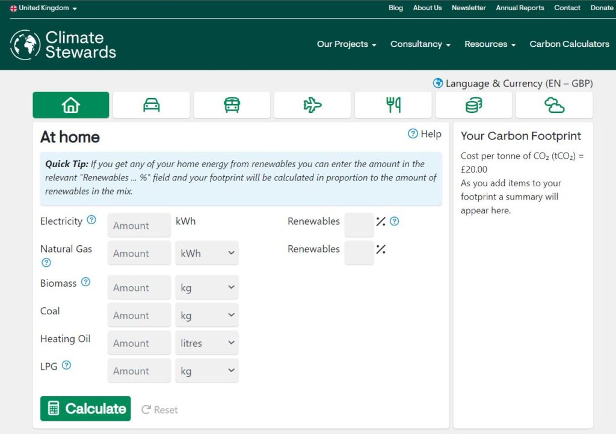The width and height of the screenshot is (616, 434).
Task: Expand the Consultancy menu
Action: coord(420,44)
